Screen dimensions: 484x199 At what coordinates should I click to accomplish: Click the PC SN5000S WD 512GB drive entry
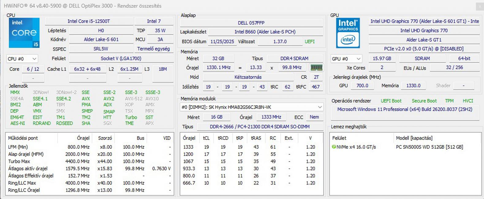[429, 147]
